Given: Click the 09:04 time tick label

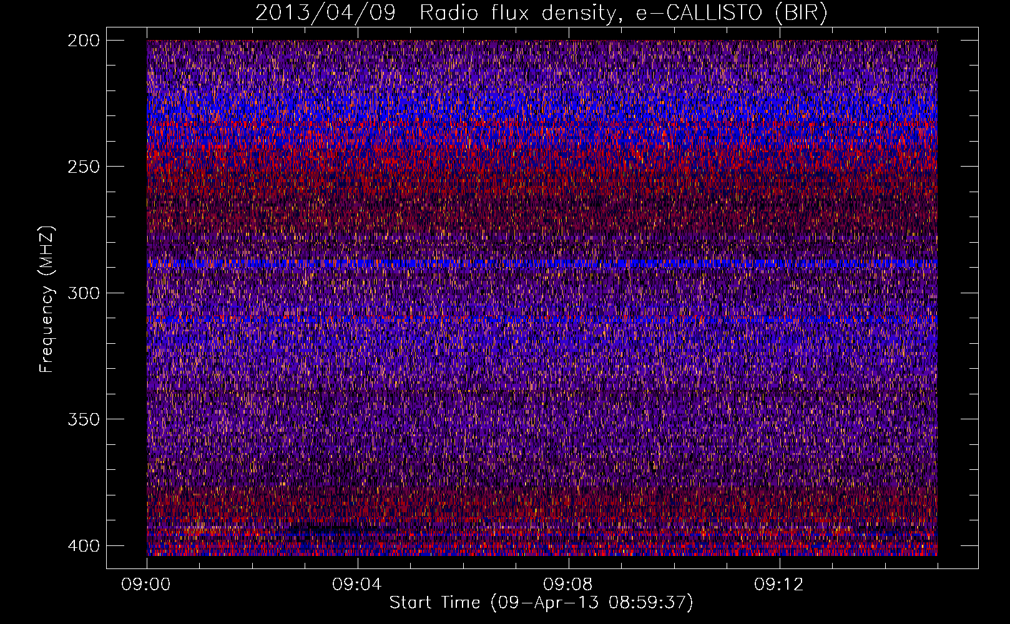Looking at the screenshot, I should pos(357,584).
